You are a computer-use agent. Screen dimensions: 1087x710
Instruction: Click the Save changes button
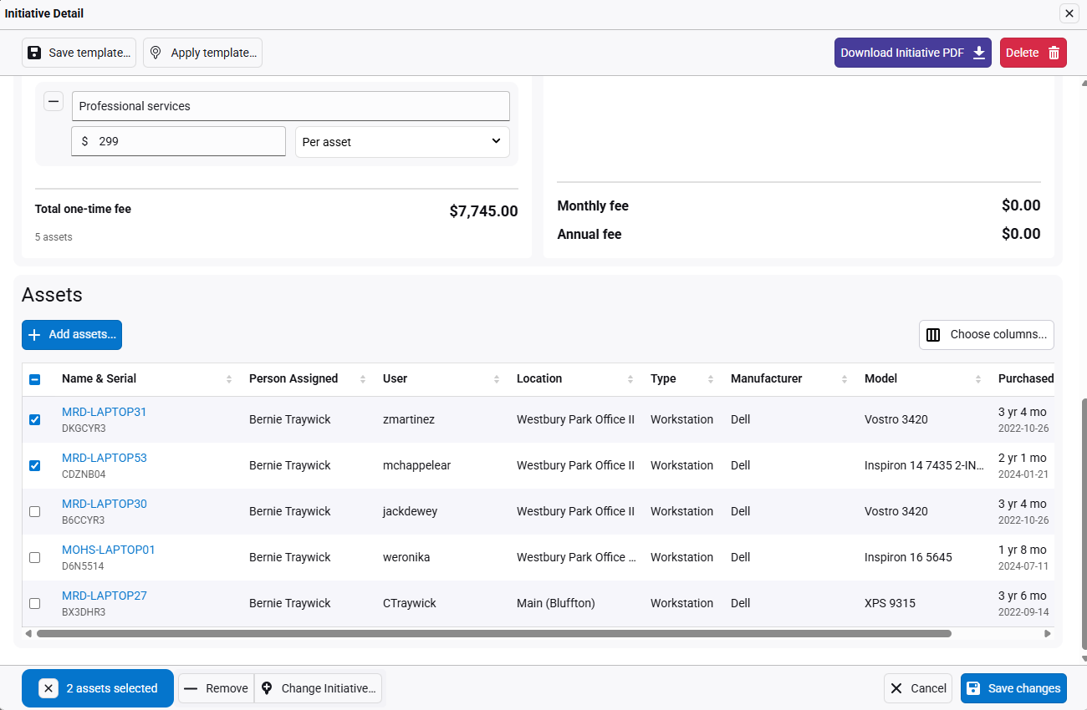[1013, 688]
